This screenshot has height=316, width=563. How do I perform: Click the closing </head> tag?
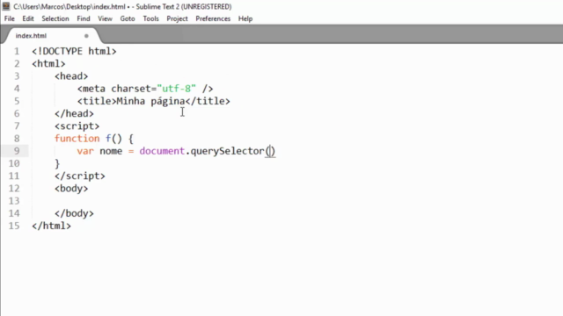point(74,113)
